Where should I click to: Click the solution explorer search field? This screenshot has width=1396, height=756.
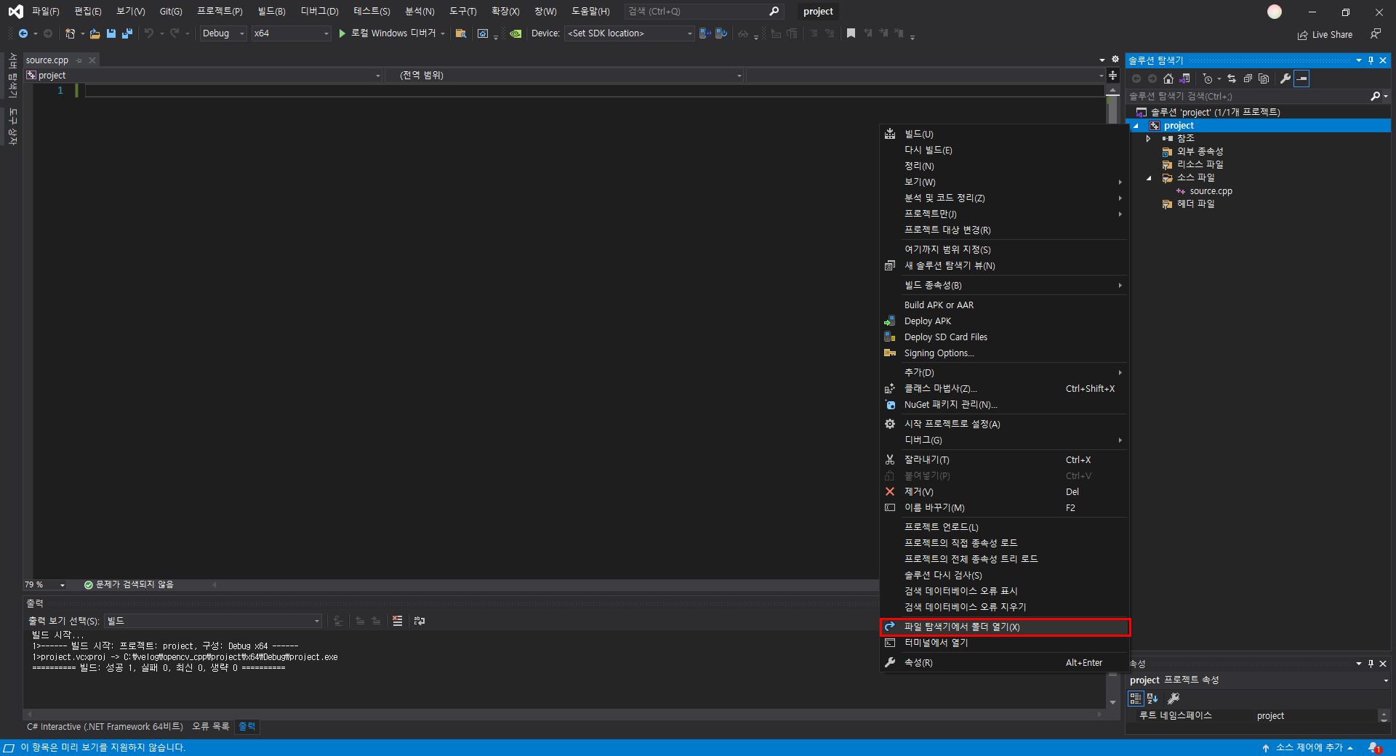pyautogui.click(x=1236, y=96)
